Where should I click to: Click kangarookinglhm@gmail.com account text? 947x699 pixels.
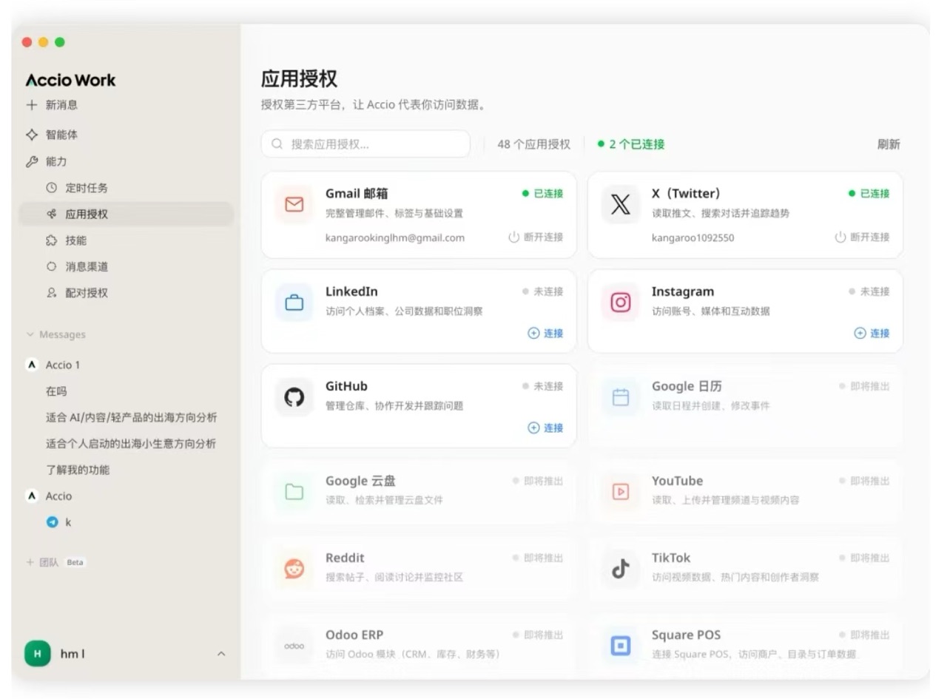(395, 237)
